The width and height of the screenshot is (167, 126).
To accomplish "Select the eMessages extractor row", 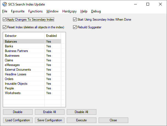I will [32, 65].
